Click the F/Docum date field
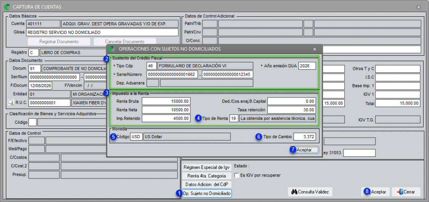 pos(40,86)
